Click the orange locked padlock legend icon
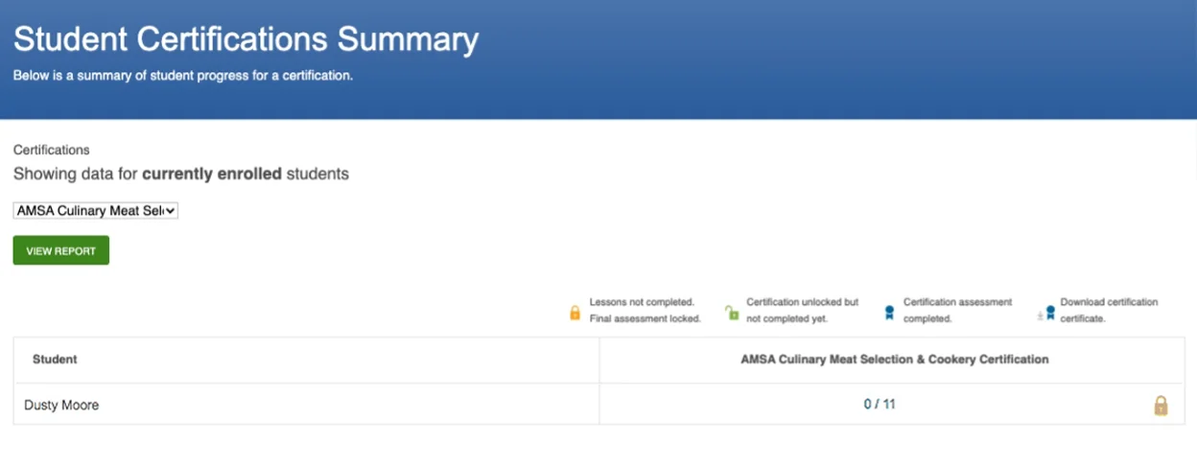1197x467 pixels. [x=575, y=312]
